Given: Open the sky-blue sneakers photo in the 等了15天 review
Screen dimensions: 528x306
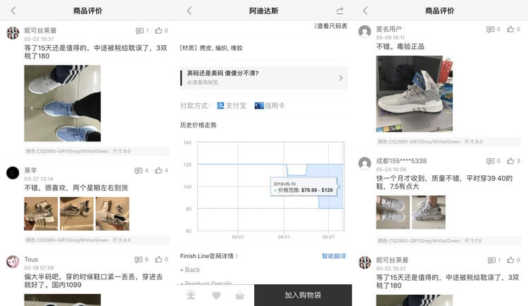Looking at the screenshot, I should click(62, 103).
